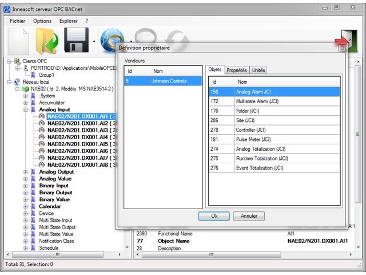The height and width of the screenshot is (275, 366).
Task: Open the Explorer menu
Action: [x=69, y=21]
